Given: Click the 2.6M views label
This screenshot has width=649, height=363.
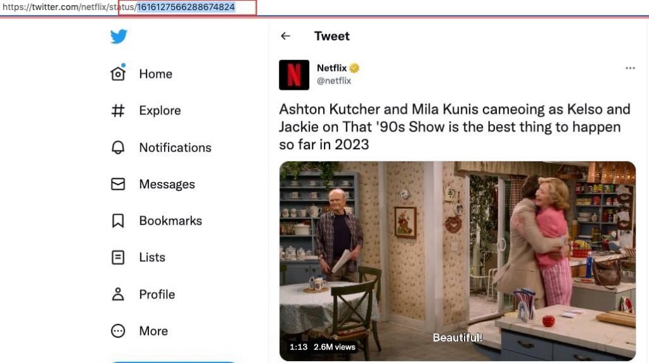Looking at the screenshot, I should (334, 347).
